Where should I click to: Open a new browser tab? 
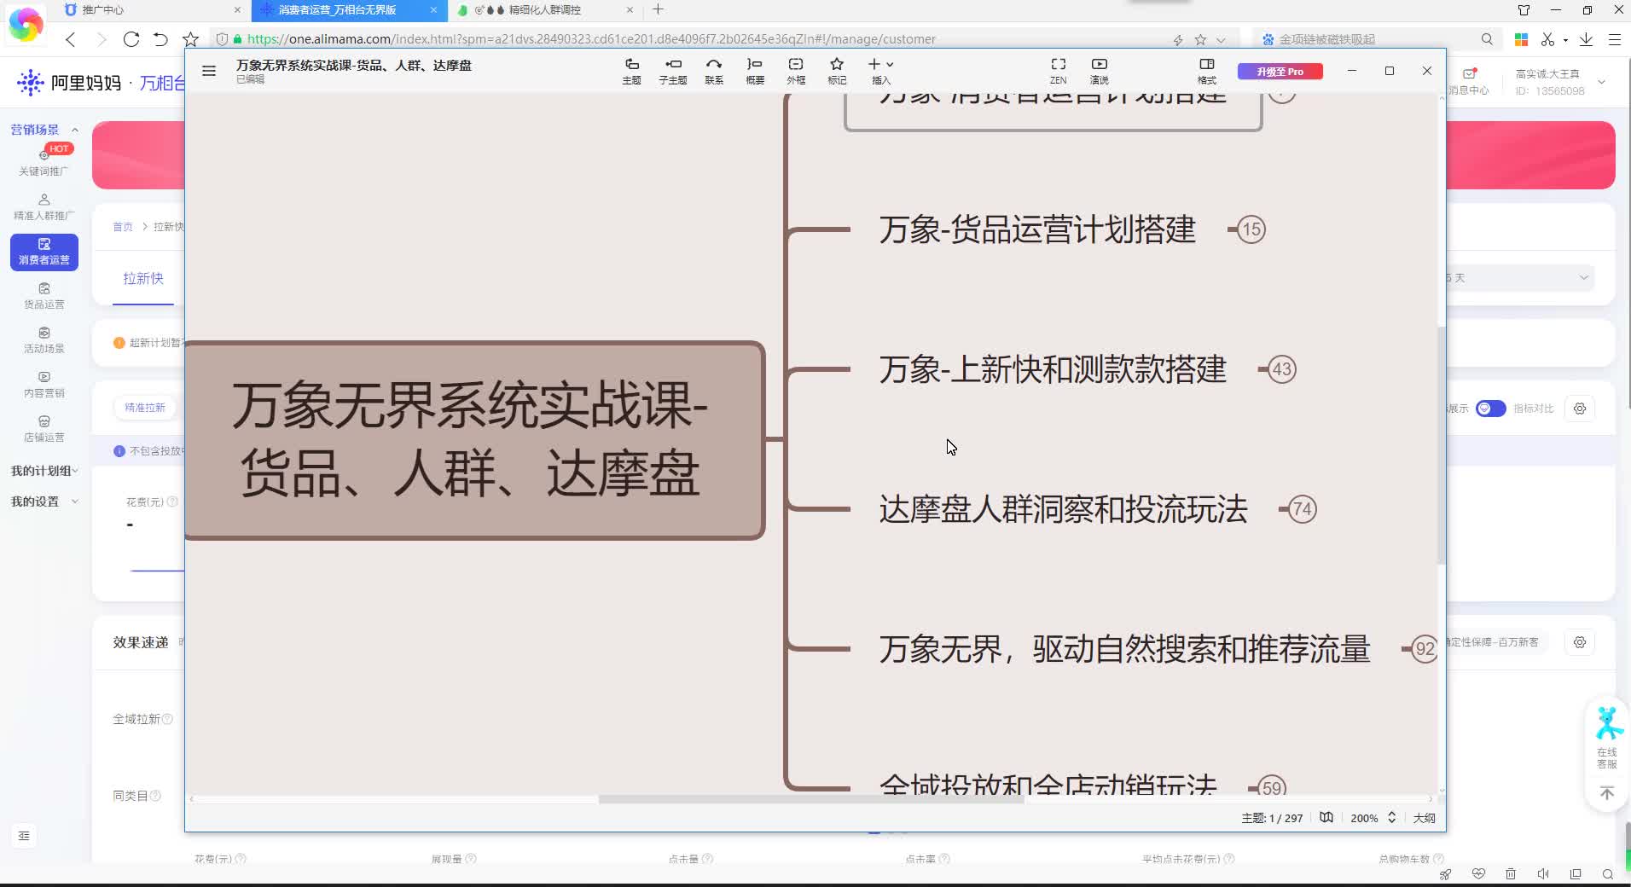tap(658, 9)
